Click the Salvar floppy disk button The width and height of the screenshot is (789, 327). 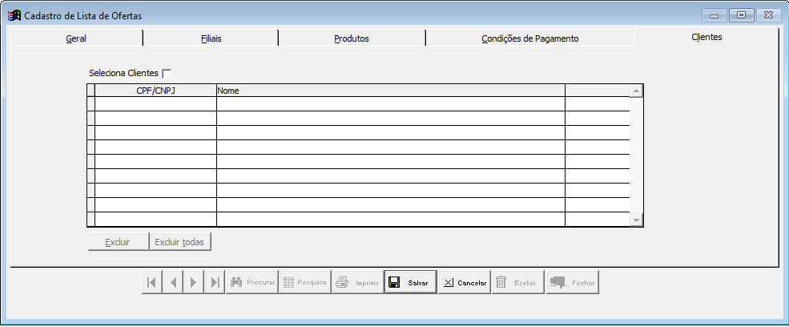click(410, 282)
